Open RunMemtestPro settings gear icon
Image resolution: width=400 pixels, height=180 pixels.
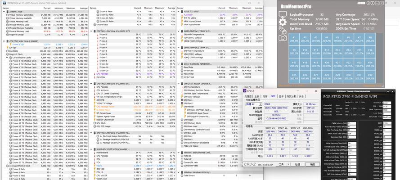(x=283, y=22)
